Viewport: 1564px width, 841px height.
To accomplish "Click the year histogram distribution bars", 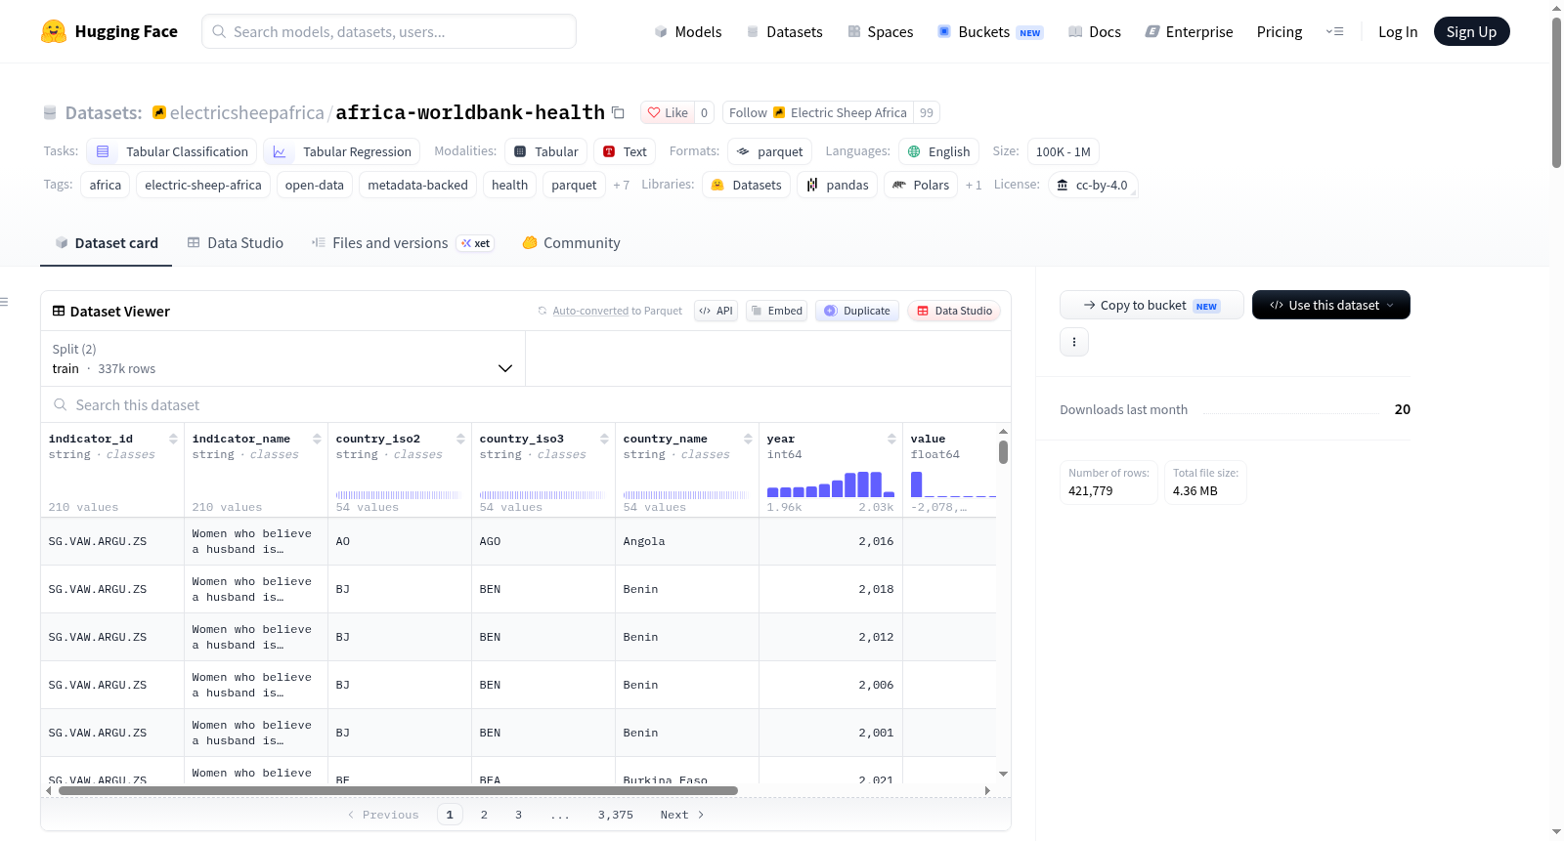I will coord(831,484).
